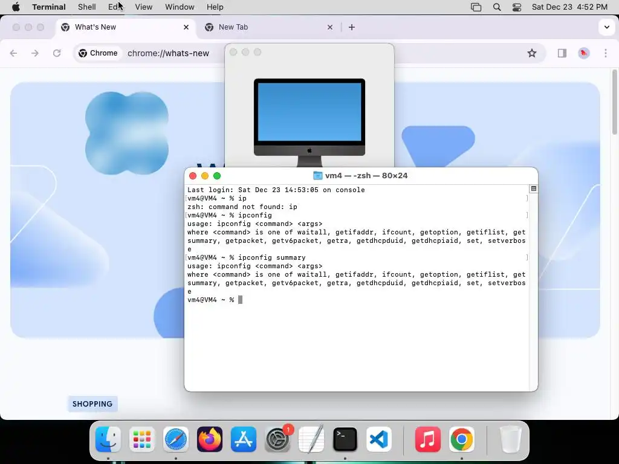Open Finder from the Dock
Screen dimensions: 619x464
108,439
